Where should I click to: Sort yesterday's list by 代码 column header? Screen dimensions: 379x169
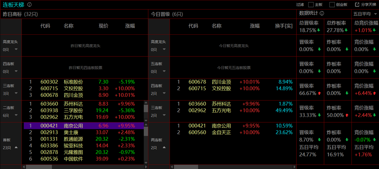45,26
